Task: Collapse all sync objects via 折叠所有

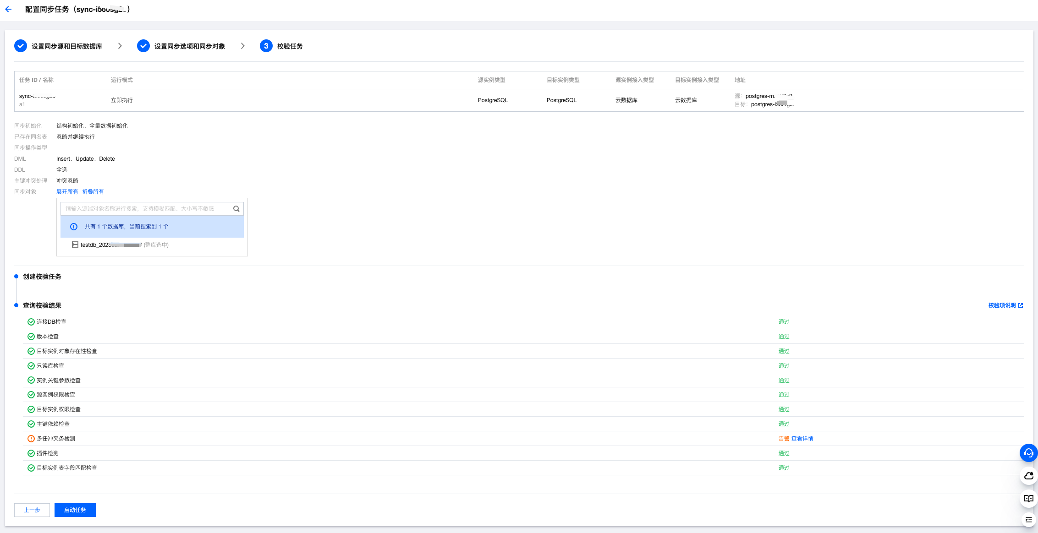Action: point(93,192)
